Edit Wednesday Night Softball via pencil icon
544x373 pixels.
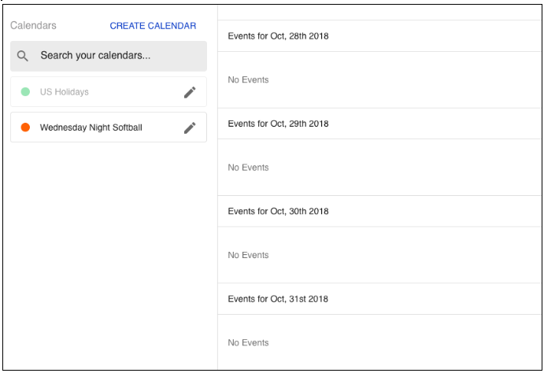[x=190, y=127]
